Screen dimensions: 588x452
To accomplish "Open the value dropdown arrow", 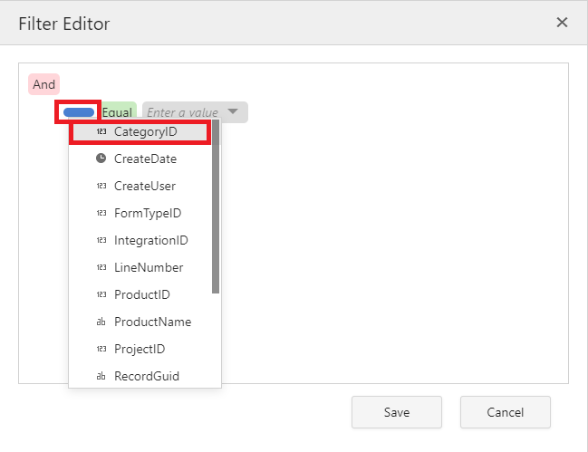I will (x=233, y=111).
